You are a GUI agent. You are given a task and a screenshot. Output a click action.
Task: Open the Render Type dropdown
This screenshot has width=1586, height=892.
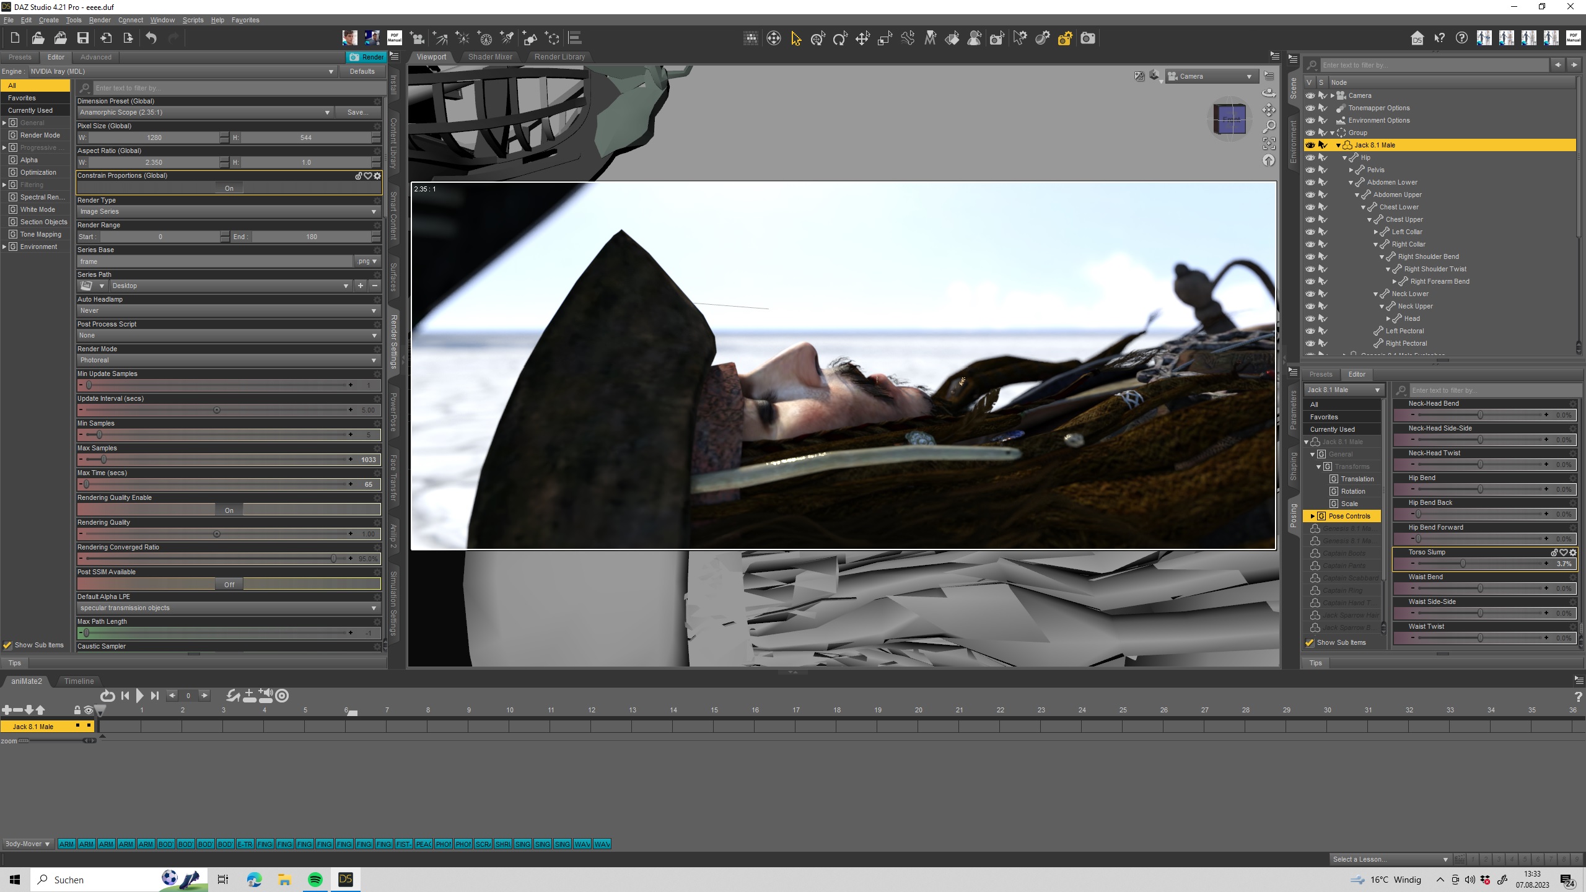click(228, 212)
